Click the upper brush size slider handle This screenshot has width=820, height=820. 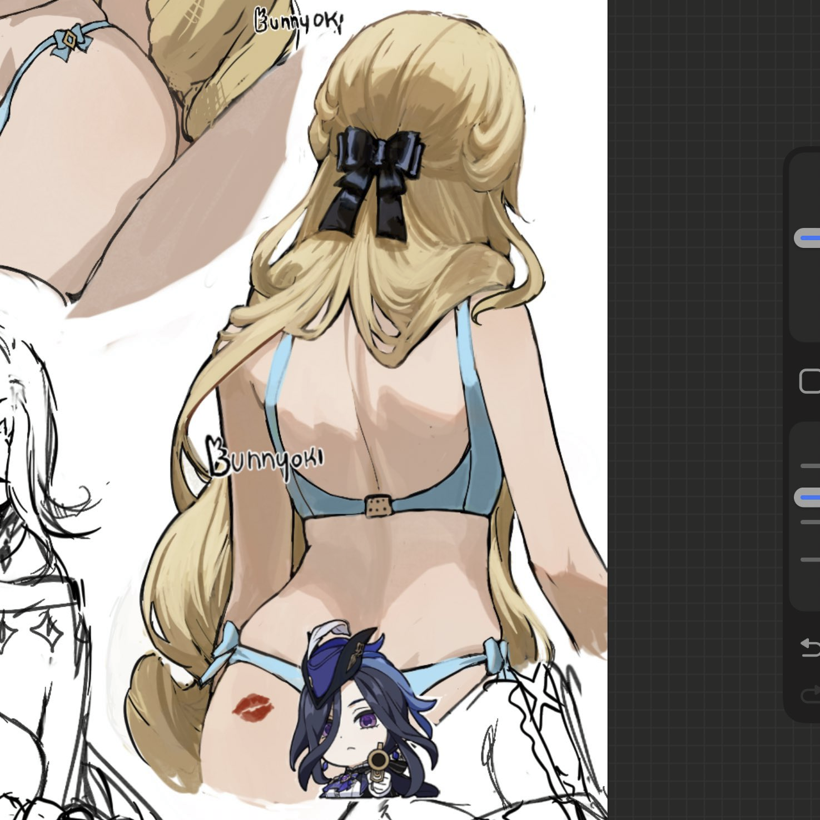(x=807, y=238)
